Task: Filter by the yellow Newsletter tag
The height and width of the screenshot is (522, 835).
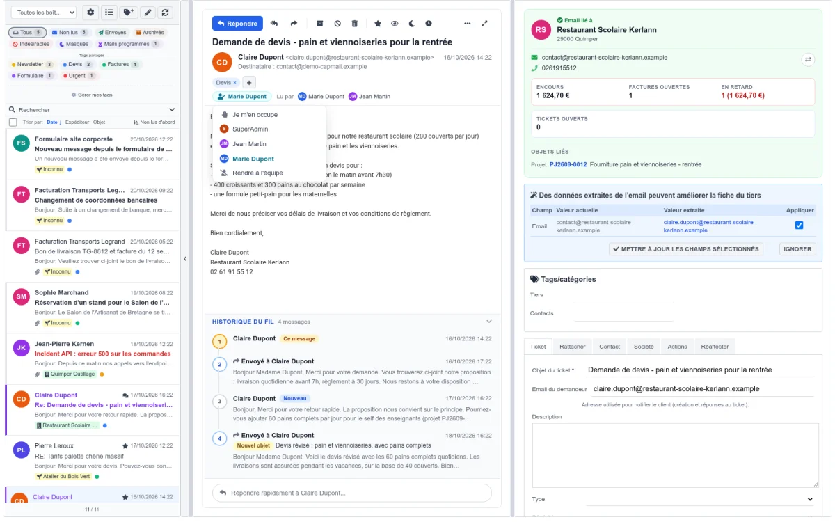Action: [x=32, y=65]
